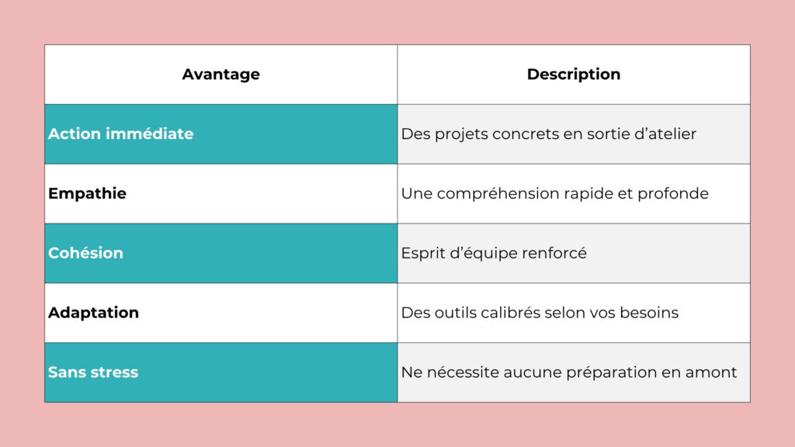Select the Empathie row label
Viewport: 795px width, 447px height.
(87, 194)
